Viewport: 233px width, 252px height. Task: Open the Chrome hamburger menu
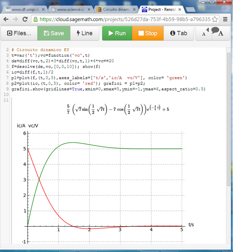[226, 19]
